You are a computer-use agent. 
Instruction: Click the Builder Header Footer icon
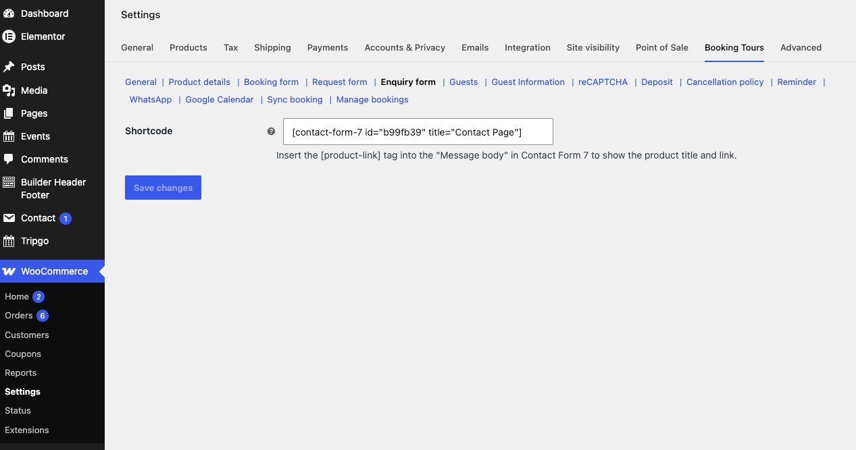tap(9, 182)
